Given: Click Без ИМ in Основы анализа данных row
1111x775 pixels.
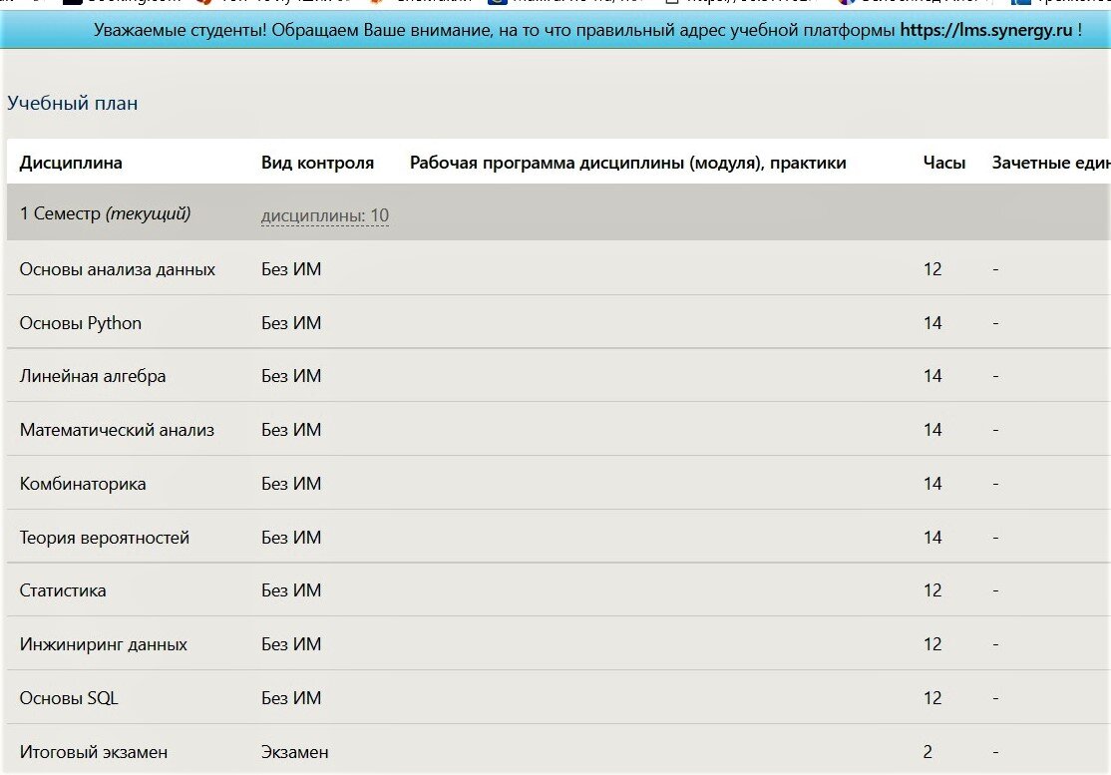Looking at the screenshot, I should (290, 269).
